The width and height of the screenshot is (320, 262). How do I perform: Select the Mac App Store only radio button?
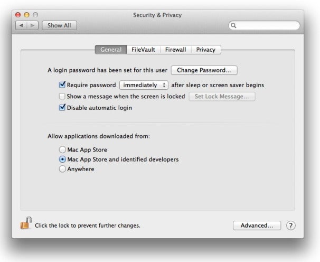coord(62,149)
